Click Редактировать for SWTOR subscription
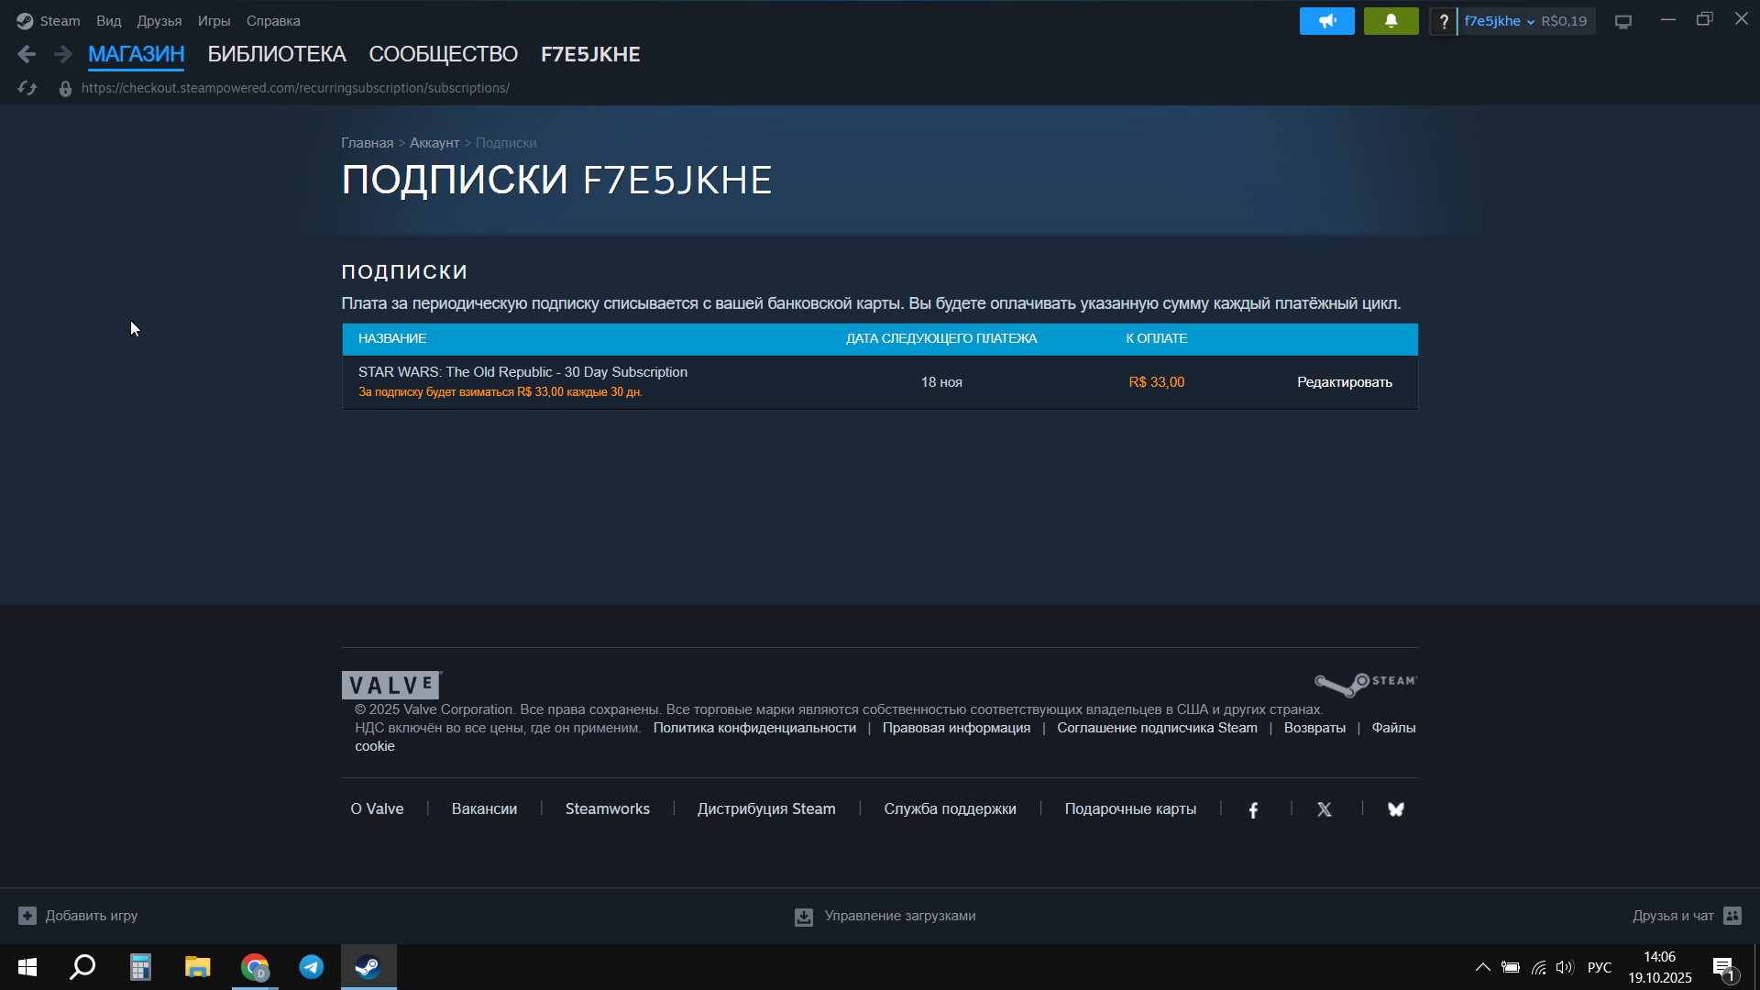The image size is (1760, 990). click(x=1344, y=382)
